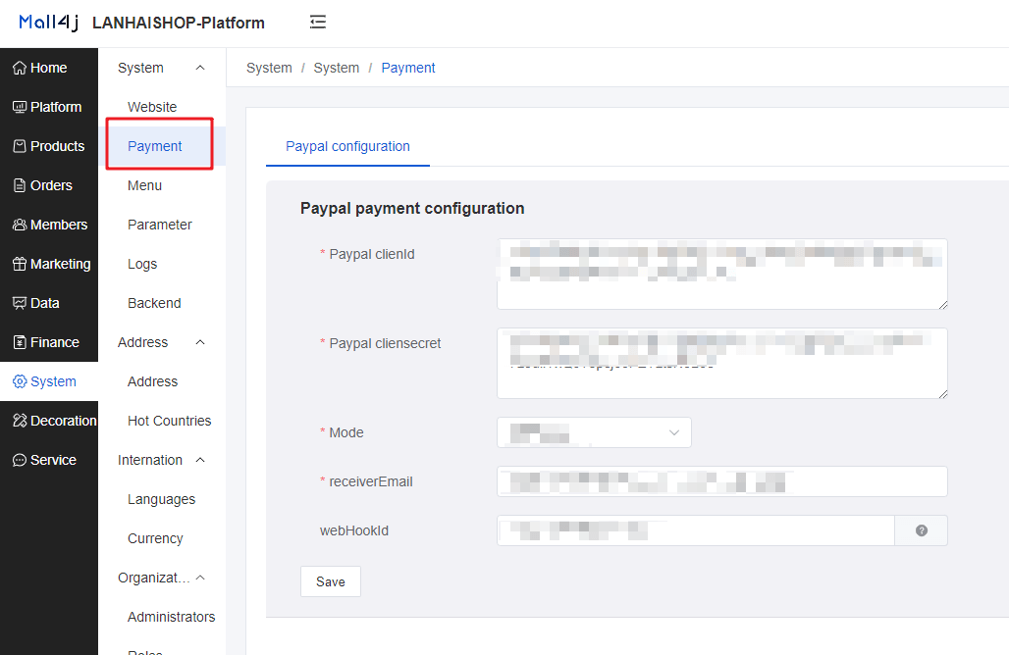The height and width of the screenshot is (655, 1009).
Task: Open Marketing in the main sidebar
Action: coord(49,264)
